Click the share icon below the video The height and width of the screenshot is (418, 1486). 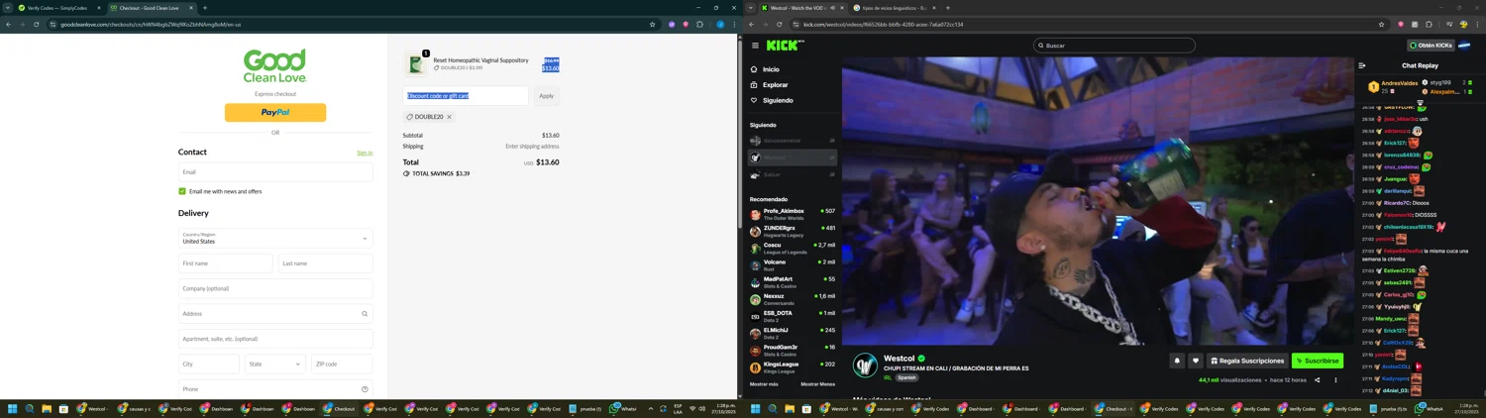[1317, 380]
